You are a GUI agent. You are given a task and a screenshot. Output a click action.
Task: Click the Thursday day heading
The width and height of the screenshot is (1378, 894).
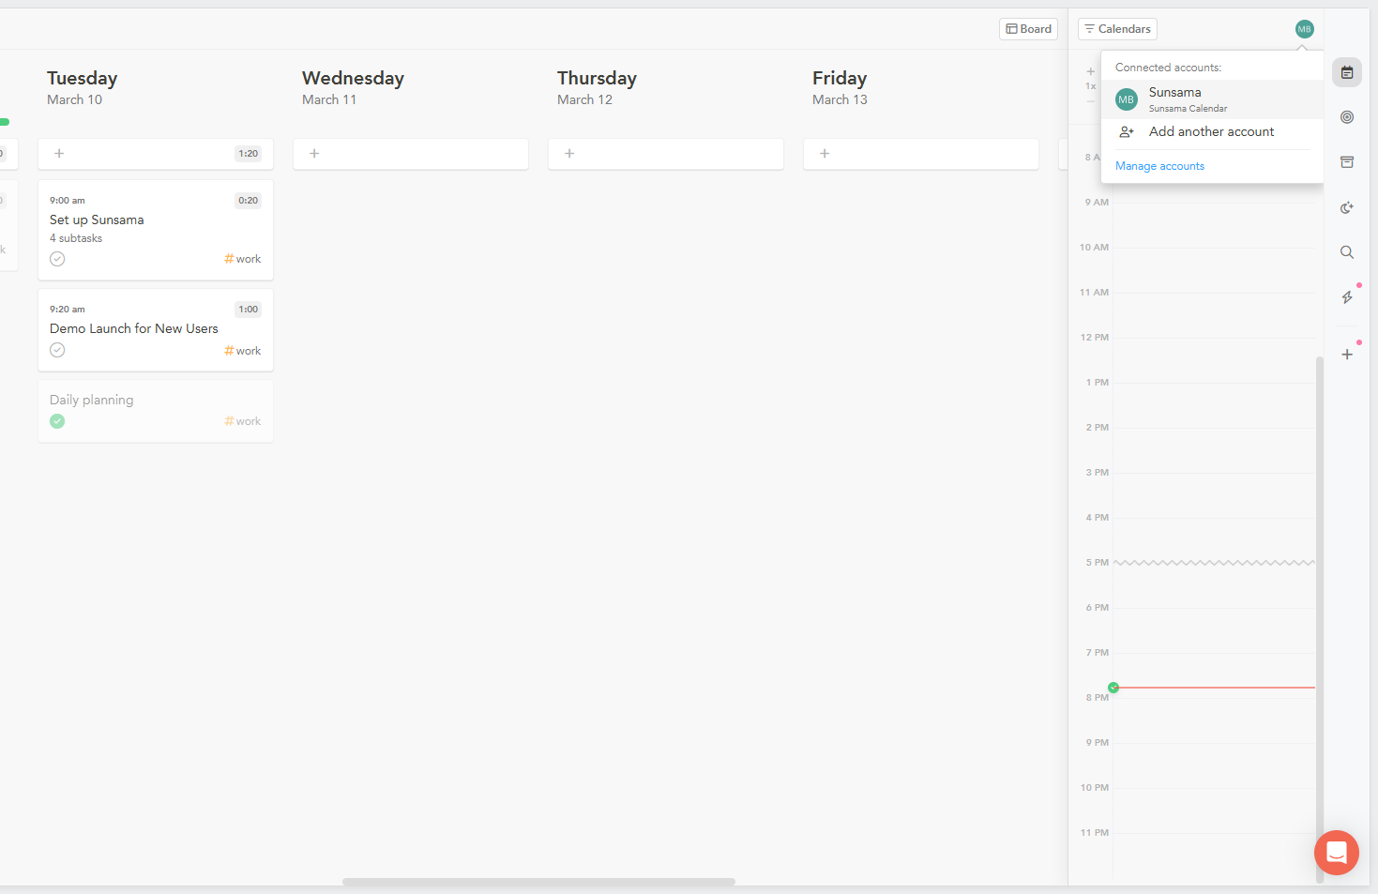click(597, 79)
